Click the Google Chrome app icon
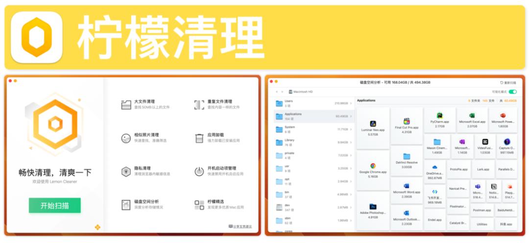The width and height of the screenshot is (529, 243). [373, 166]
